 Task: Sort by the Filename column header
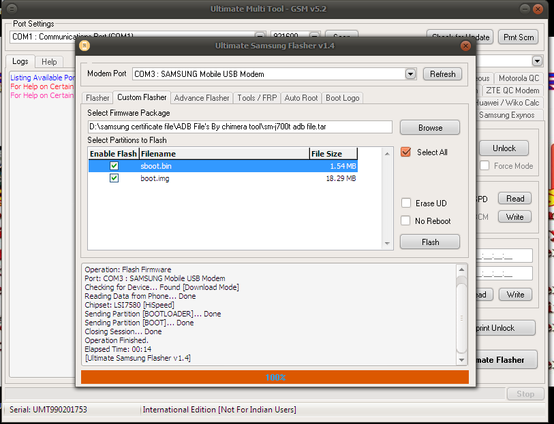click(224, 154)
